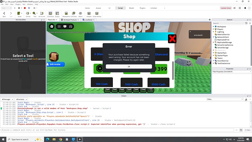Image resolution: width=252 pixels, height=142 pixels.
Task: Close the Shop with red X
Action: (x=172, y=39)
